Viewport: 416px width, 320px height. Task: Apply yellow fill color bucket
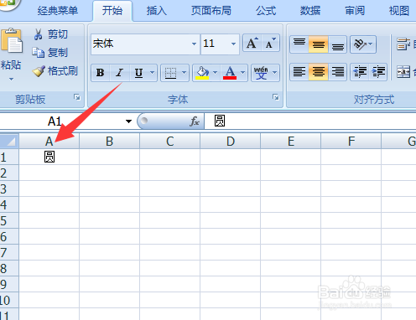202,73
